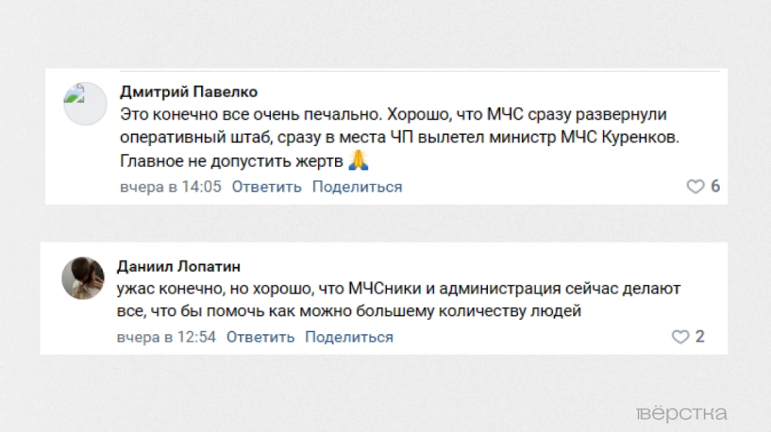Image resolution: width=771 pixels, height=432 pixels.
Task: Click the like count 6 on Павелко's comment
Action: coord(715,187)
